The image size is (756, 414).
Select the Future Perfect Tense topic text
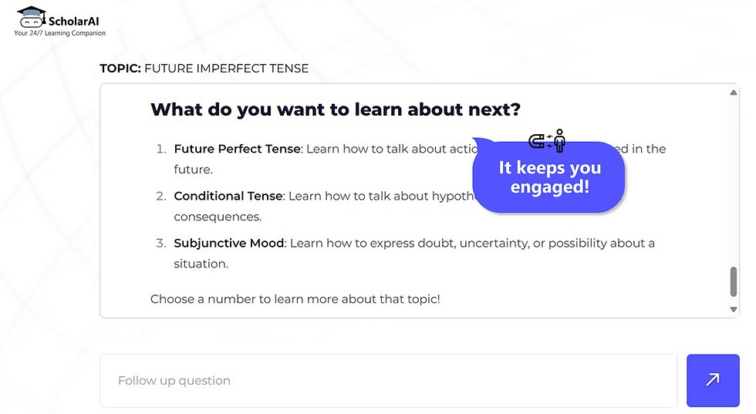tap(237, 149)
